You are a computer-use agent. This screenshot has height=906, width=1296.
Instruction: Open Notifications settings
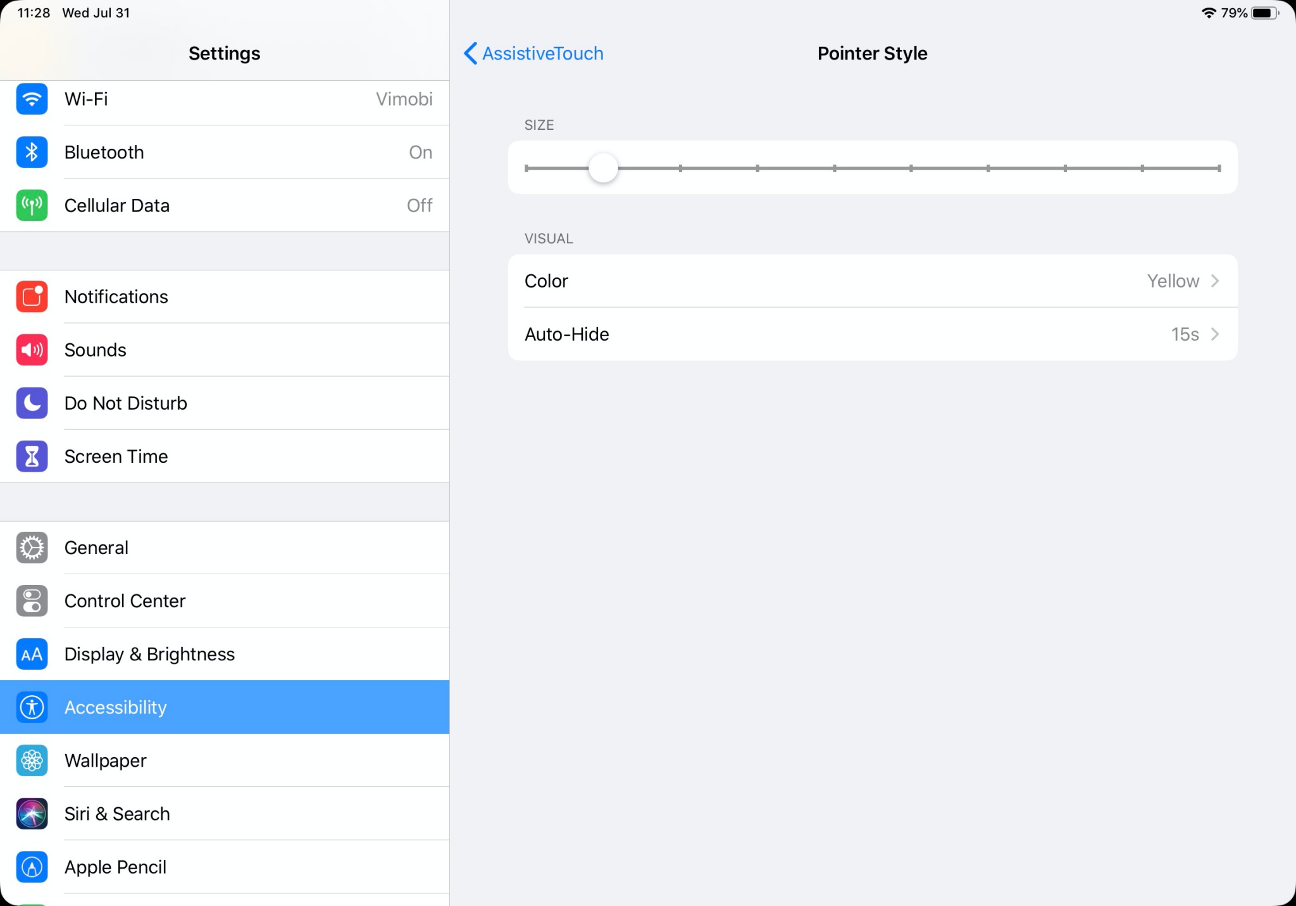(x=225, y=296)
